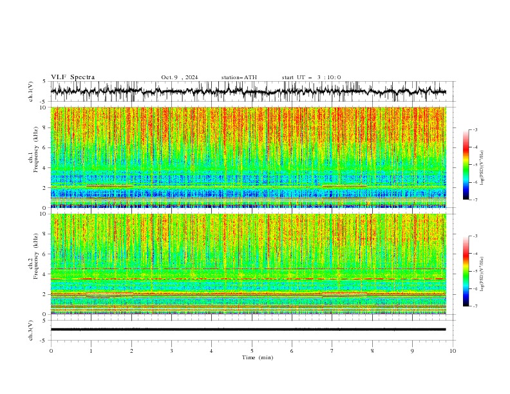Click the ch.1 'Frequency (kHz)' axis label
The image size is (510, 394).
click(x=36, y=150)
